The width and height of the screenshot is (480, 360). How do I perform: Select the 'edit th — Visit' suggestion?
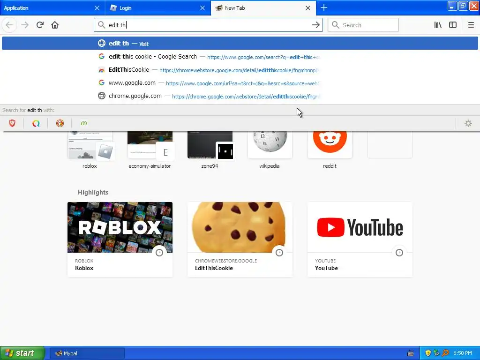pos(240,43)
